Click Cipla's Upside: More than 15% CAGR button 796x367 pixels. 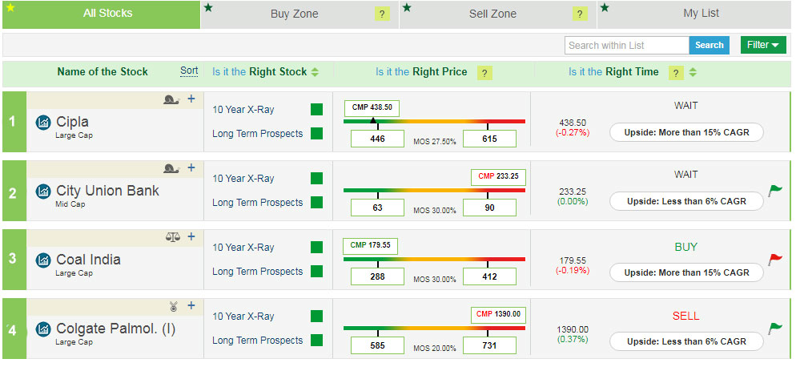pos(686,132)
